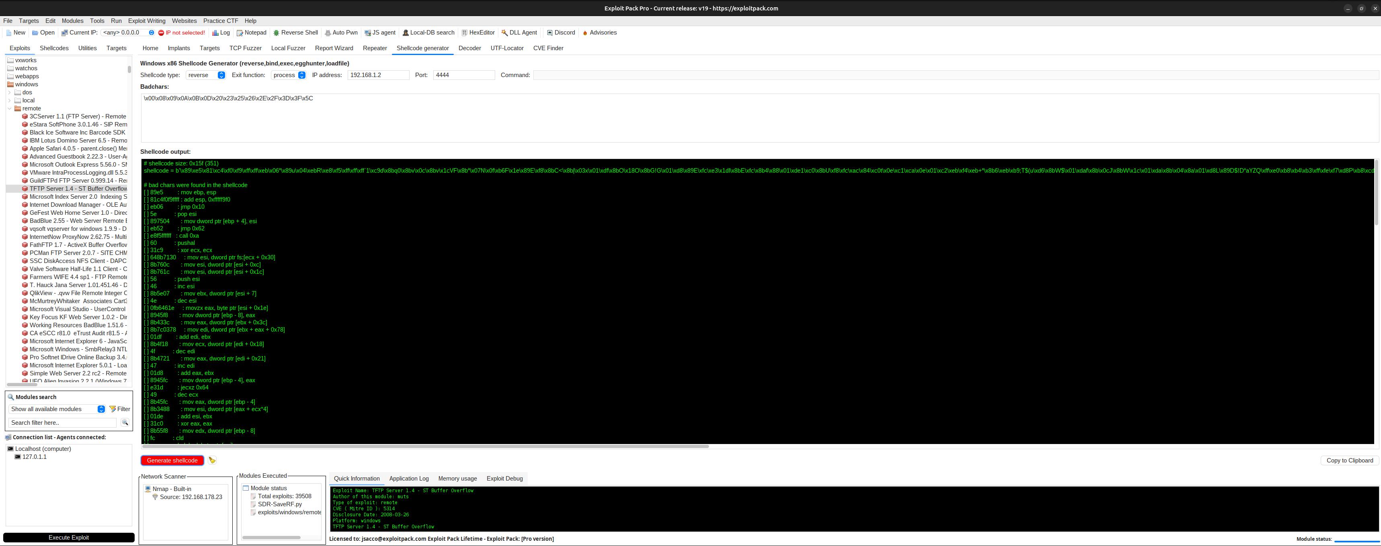
Task: Open the Exploit Writing menu
Action: [x=147, y=21]
